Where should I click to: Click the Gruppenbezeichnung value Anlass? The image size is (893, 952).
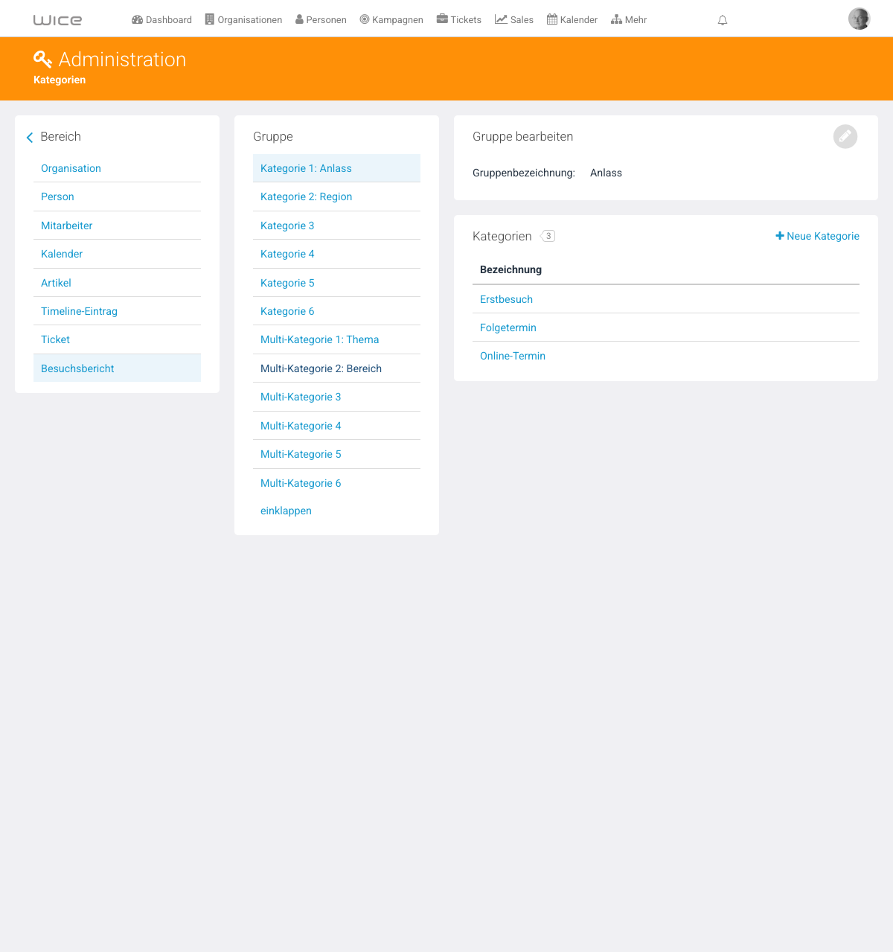(606, 173)
